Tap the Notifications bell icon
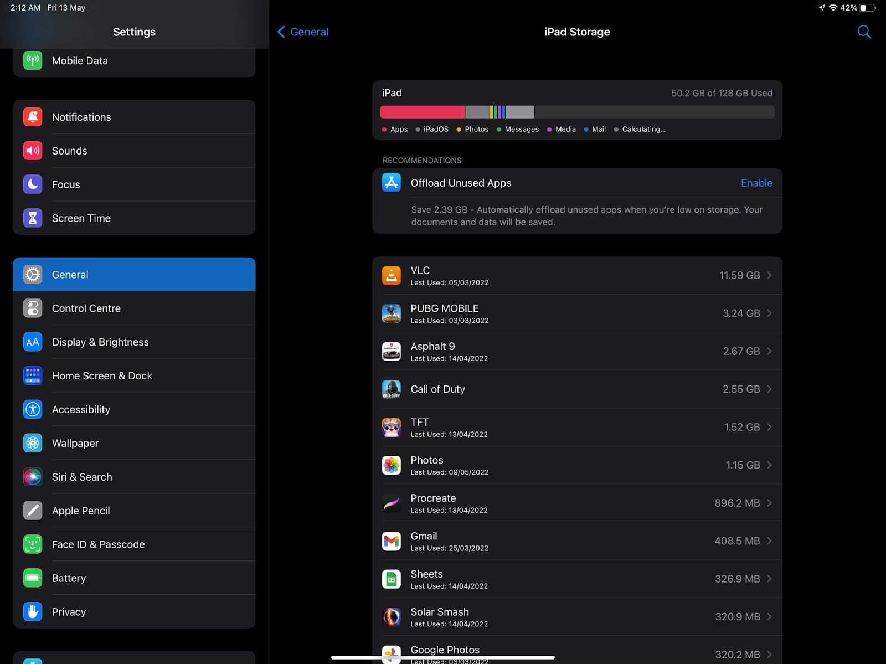The image size is (886, 664). (x=33, y=117)
